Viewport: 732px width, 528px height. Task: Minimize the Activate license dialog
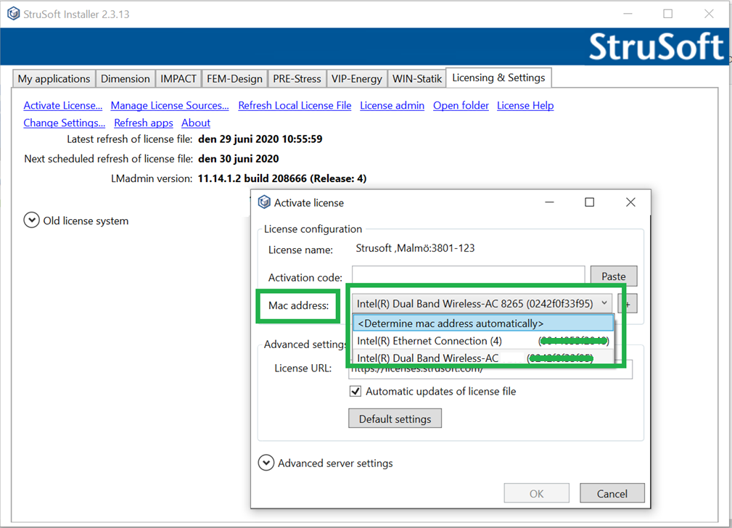pos(549,202)
